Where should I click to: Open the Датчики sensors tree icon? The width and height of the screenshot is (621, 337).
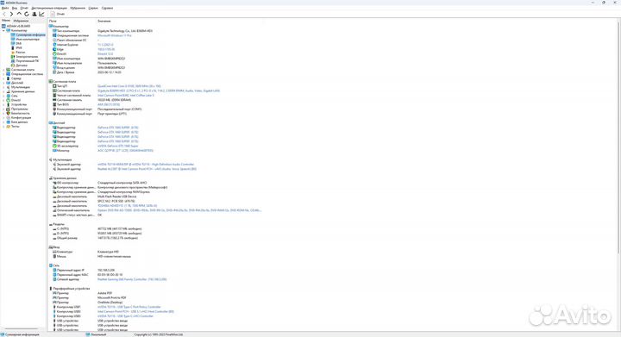13,66
